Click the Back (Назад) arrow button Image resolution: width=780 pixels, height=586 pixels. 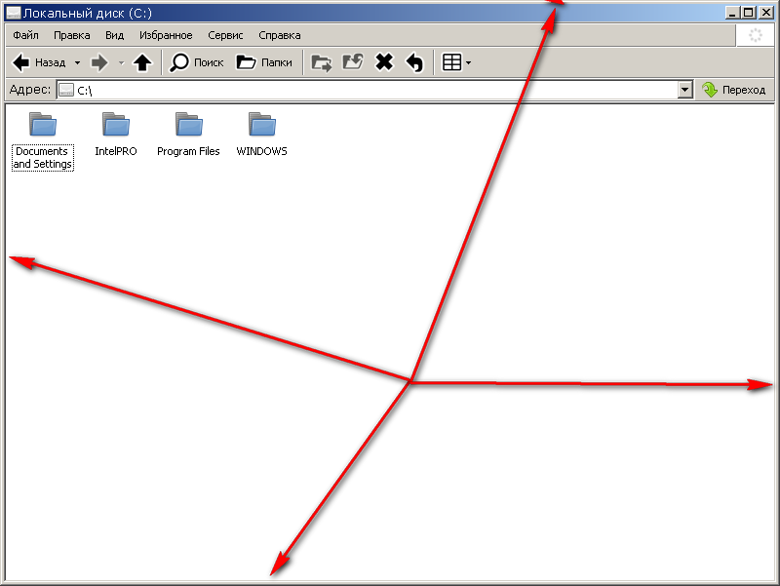[37, 62]
